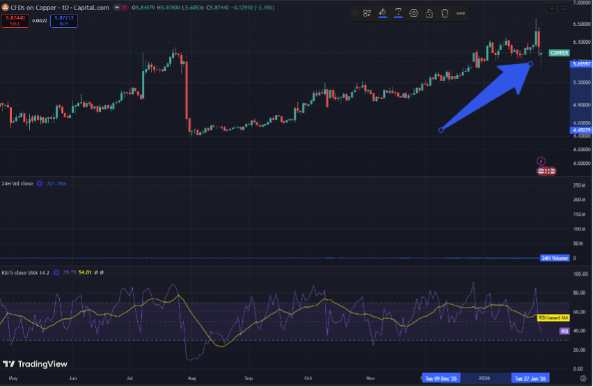Toggle the market status pill beside Capital.com
The width and height of the screenshot is (593, 387).
[122, 8]
